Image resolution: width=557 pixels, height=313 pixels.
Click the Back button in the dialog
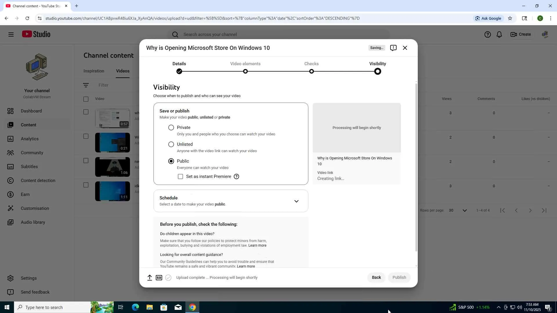(x=376, y=277)
